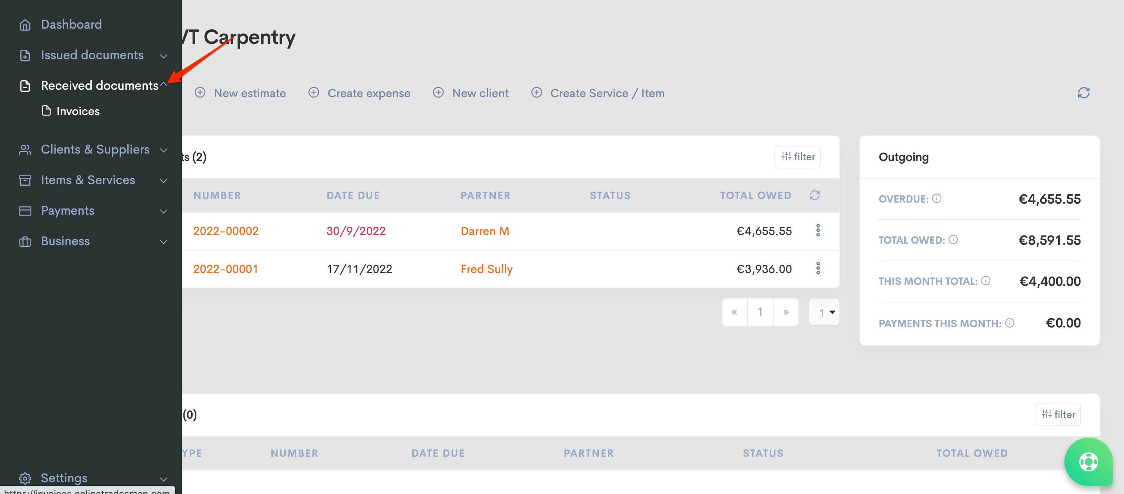This screenshot has width=1124, height=494.
Task: Click New estimate link
Action: [x=250, y=93]
